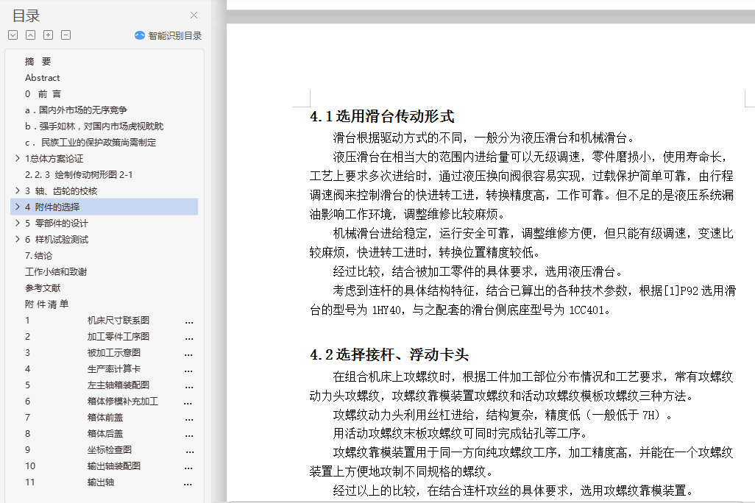Viewport: 755px width, 503px height.
Task: Select 3 轴、齿轮的校核 heading
Action: pos(61,191)
